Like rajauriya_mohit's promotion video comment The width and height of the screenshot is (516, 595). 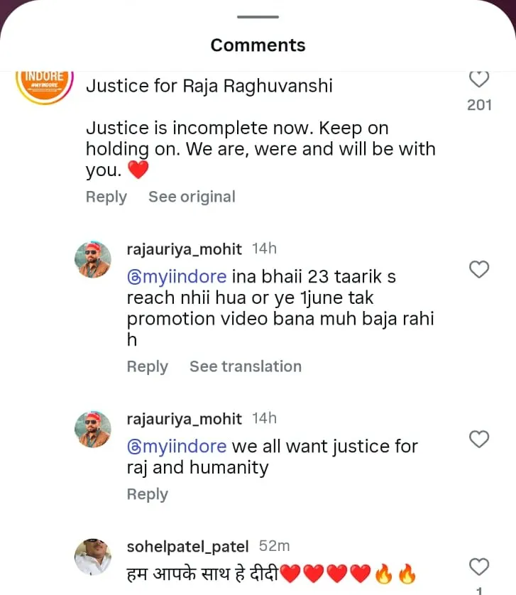point(480,269)
